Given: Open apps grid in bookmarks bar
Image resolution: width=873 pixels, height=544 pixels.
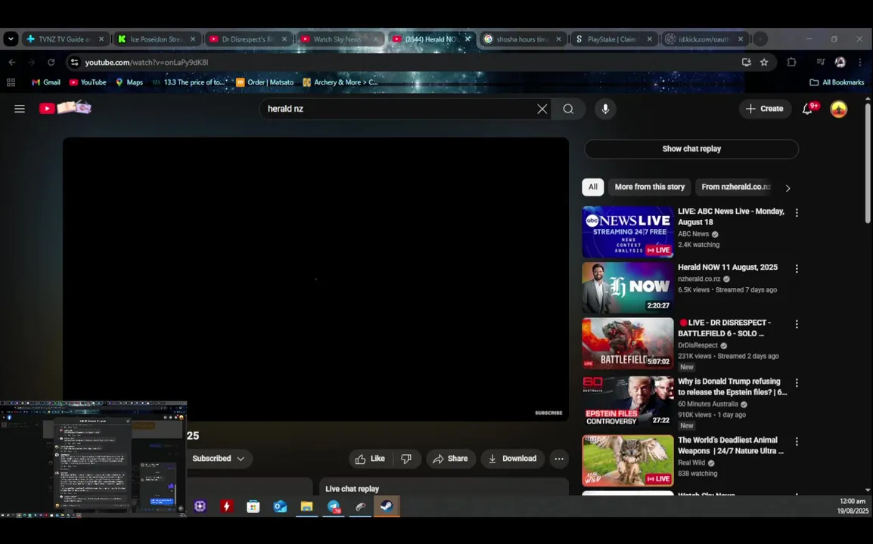Looking at the screenshot, I should click(11, 82).
